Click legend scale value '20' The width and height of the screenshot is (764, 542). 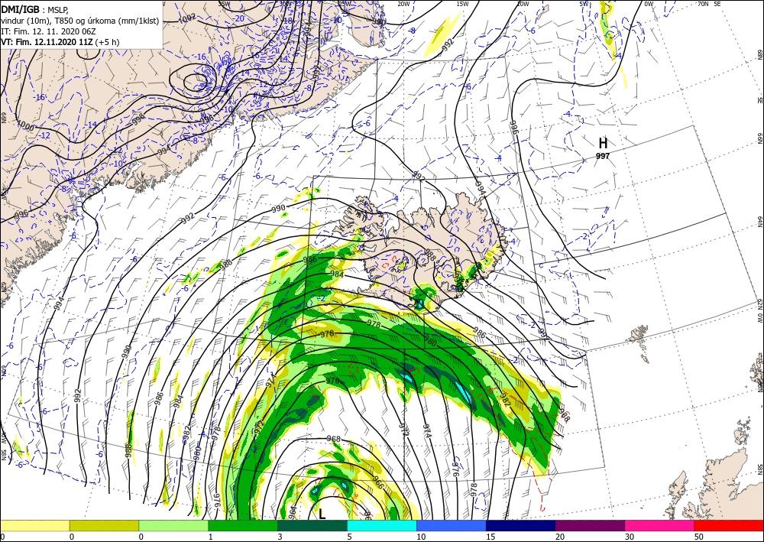tap(560, 537)
